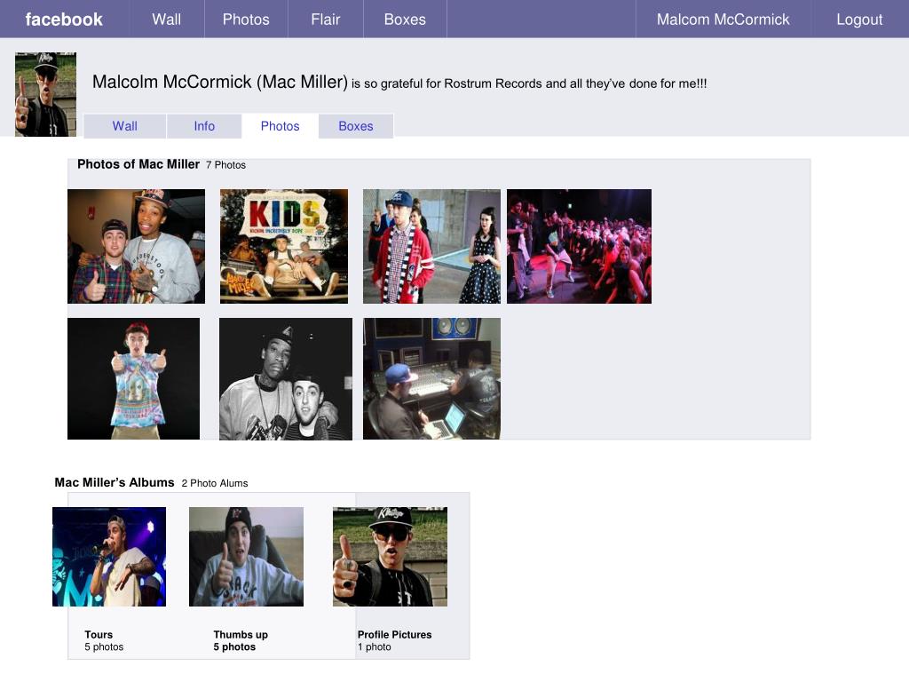Open the Tours album cover thumbnail
Viewport: 909px width, 682px height.
[109, 557]
